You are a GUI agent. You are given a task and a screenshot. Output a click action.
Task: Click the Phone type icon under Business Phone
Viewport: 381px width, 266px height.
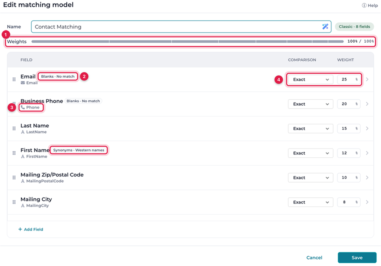coord(23,107)
